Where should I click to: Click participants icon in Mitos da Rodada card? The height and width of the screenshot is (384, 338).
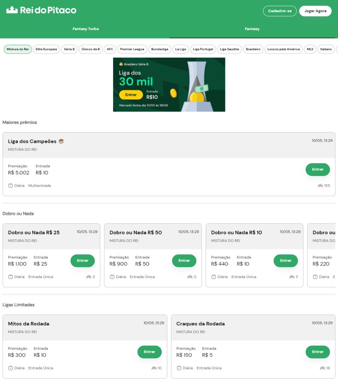click(154, 368)
